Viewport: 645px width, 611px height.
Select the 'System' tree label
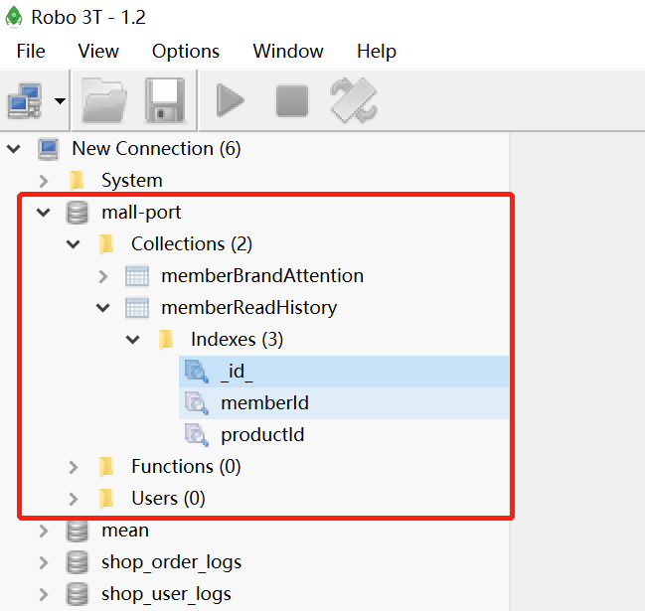tap(132, 181)
